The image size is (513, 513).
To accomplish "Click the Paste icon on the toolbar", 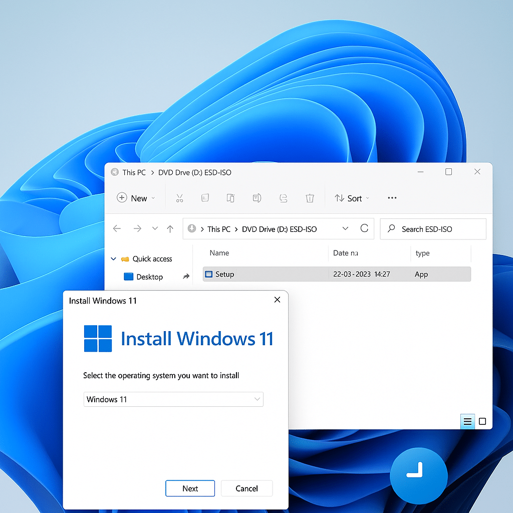I will click(230, 198).
